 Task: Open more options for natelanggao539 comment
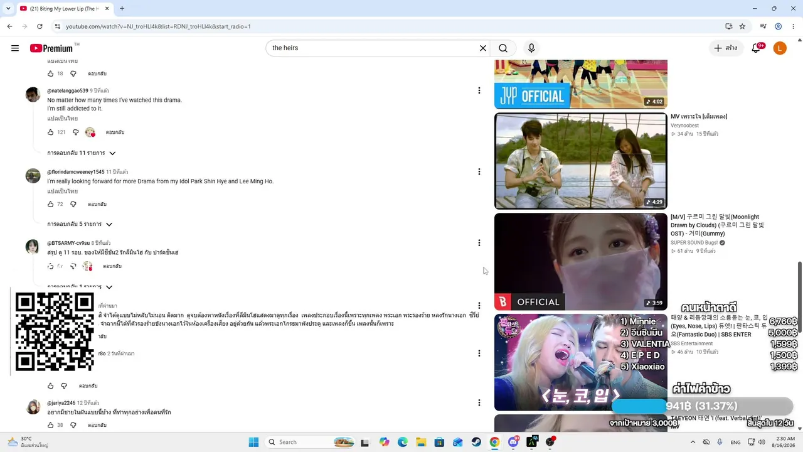(479, 90)
